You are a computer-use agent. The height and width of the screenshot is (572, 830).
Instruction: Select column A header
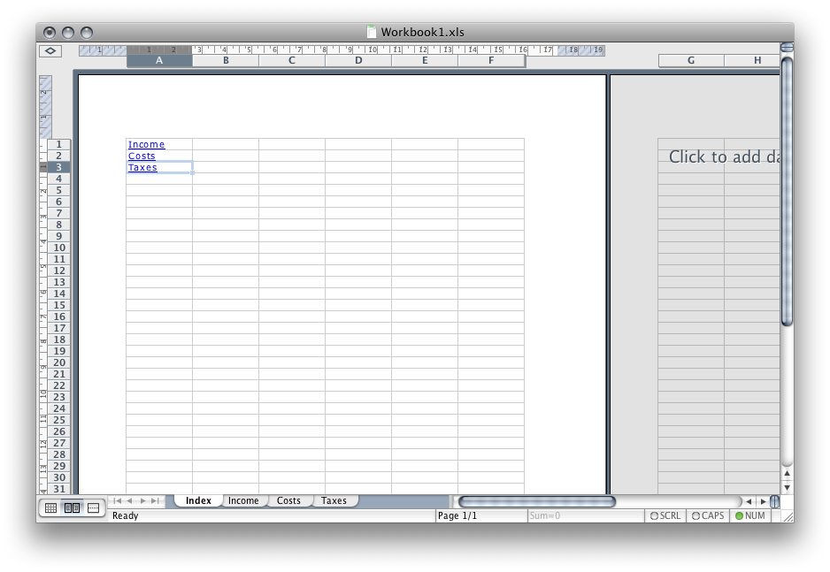pyautogui.click(x=159, y=61)
